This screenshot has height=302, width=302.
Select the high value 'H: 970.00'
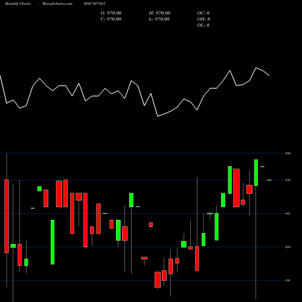[x=159, y=13]
